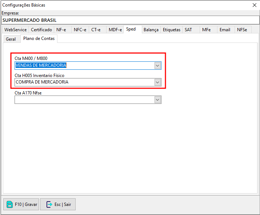
Task: Click the Empresa name field
Action: point(130,20)
